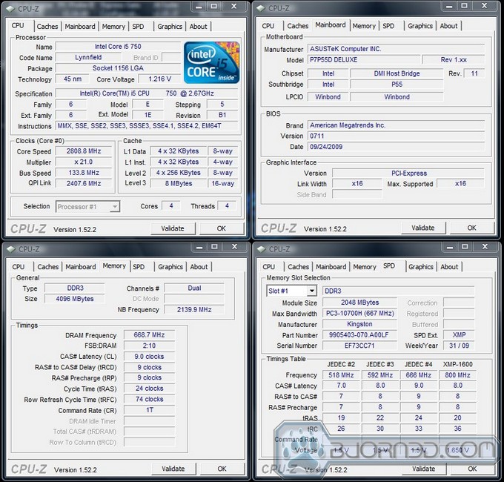Click the NB Frequency value 2139.9 MHz
The width and height of the screenshot is (504, 482).
[x=194, y=310]
